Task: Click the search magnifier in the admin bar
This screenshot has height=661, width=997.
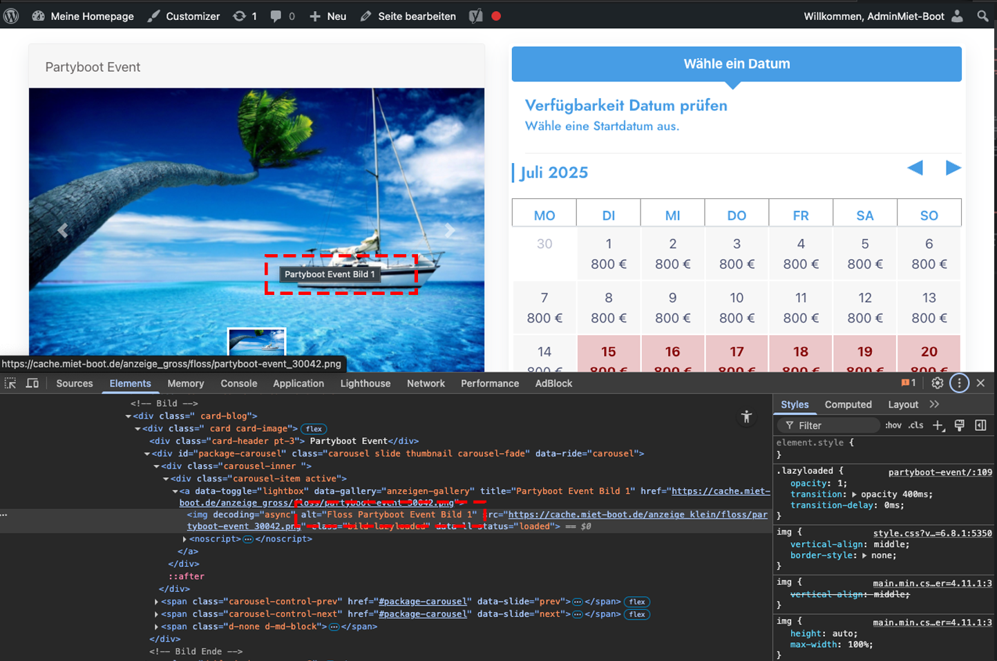Action: [x=982, y=16]
